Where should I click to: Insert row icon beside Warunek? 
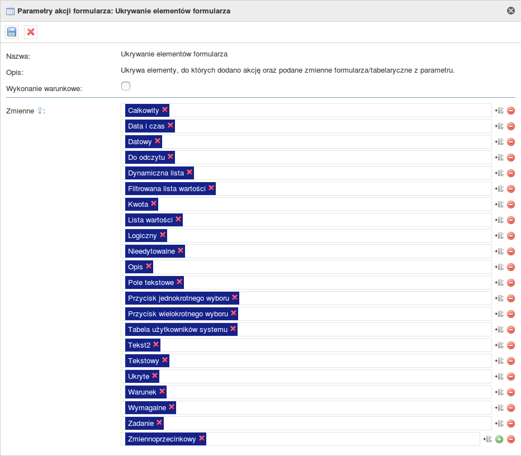(x=499, y=392)
